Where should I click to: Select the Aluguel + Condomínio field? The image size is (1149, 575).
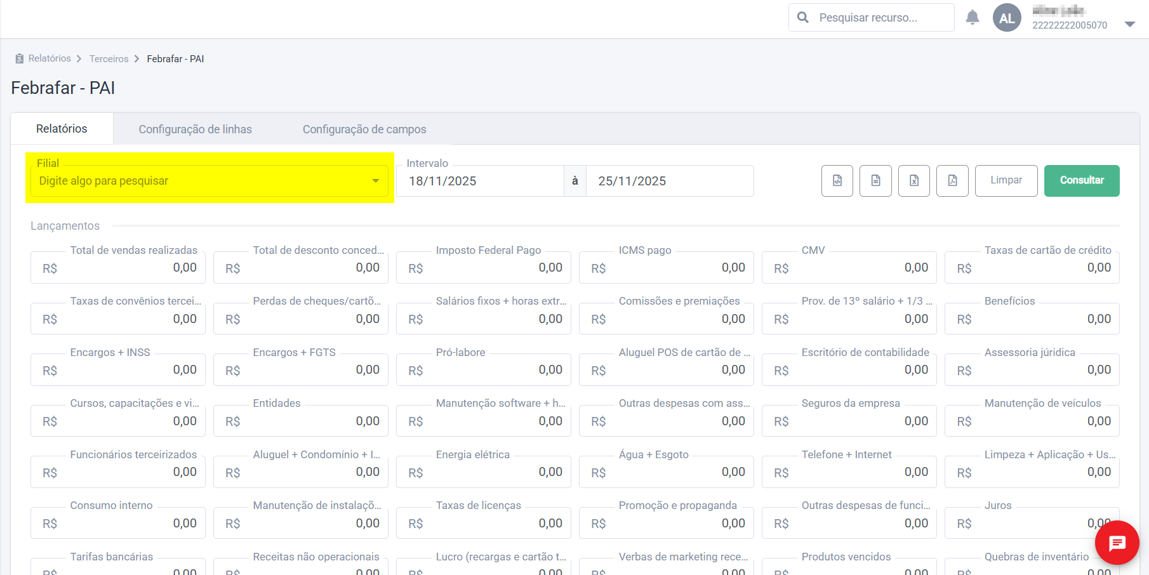(301, 472)
